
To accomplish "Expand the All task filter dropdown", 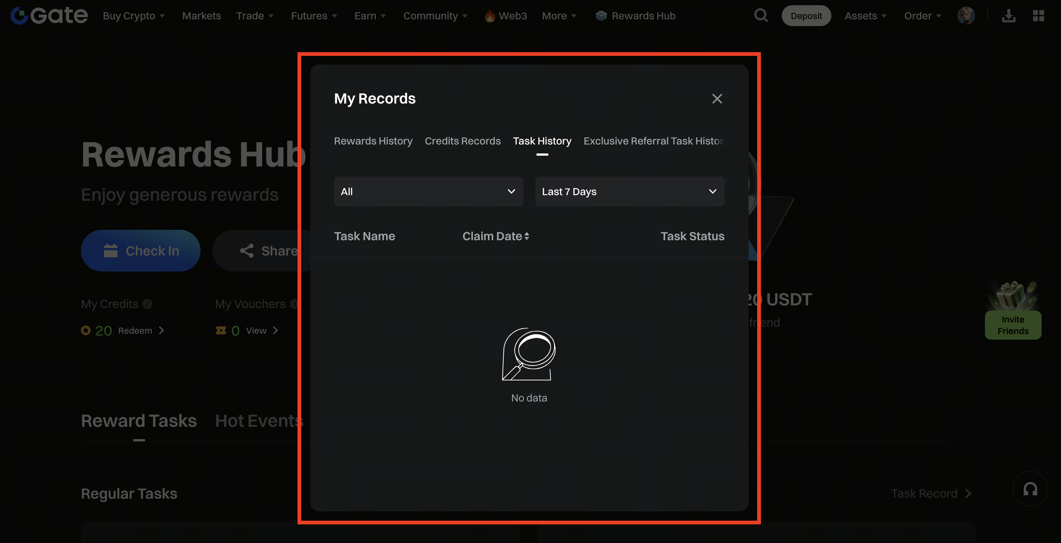I will (x=428, y=192).
